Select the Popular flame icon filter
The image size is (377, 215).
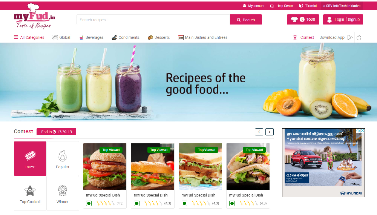pyautogui.click(x=63, y=158)
